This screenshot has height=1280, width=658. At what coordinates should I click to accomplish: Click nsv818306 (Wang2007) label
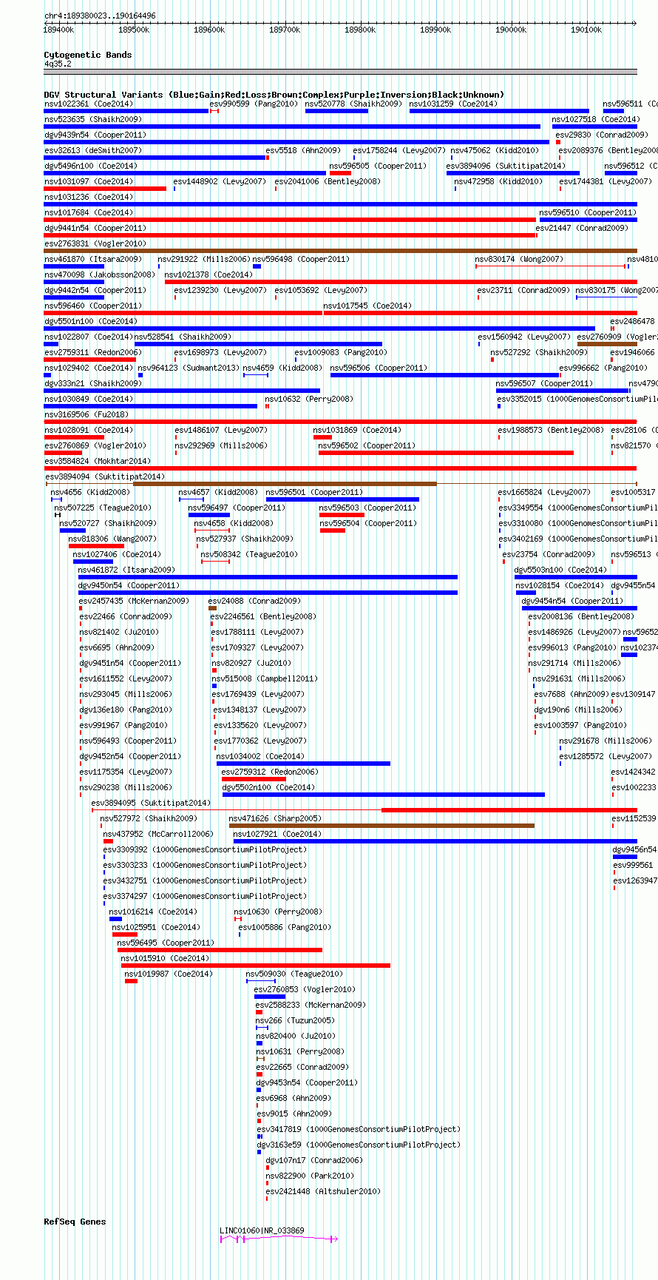112,539
